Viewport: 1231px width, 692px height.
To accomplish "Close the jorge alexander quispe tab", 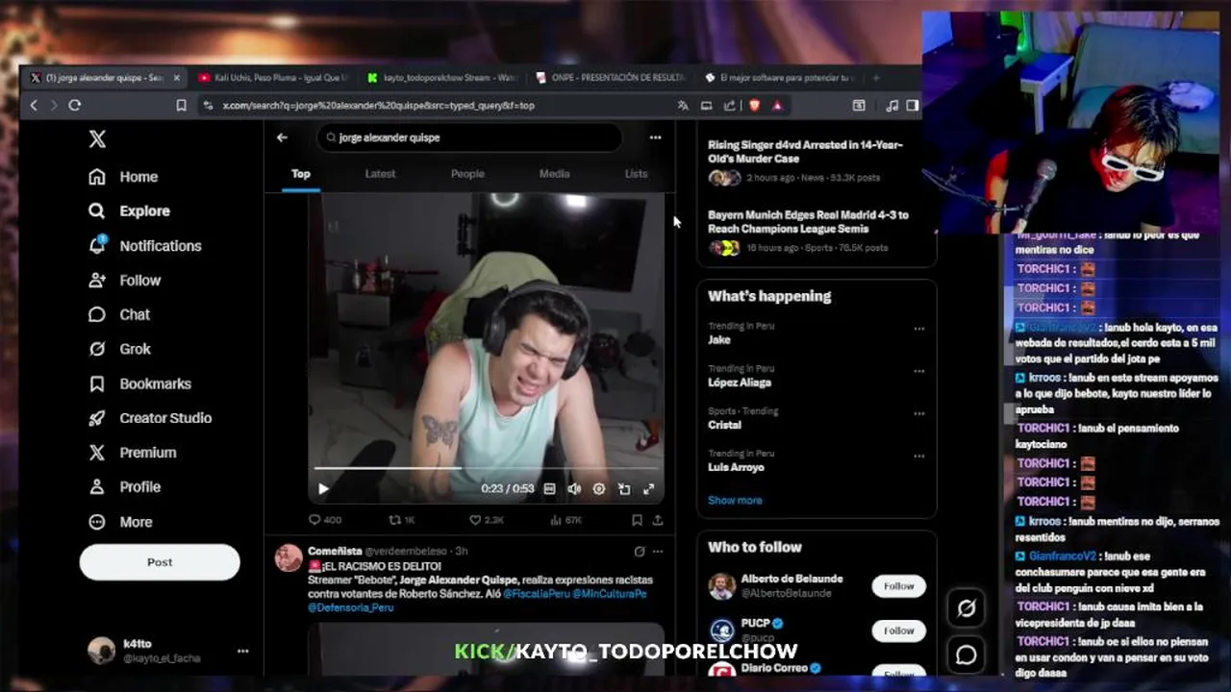I will click(x=177, y=78).
